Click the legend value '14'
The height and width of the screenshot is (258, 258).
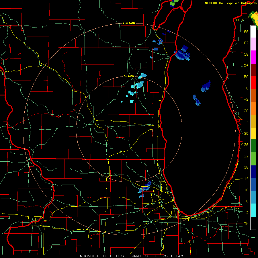click(246, 179)
